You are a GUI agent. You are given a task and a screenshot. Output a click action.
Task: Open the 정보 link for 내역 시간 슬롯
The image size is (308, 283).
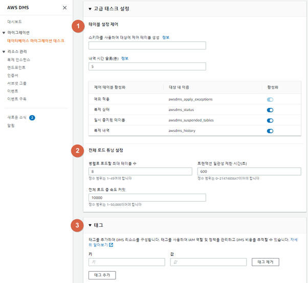125,58
